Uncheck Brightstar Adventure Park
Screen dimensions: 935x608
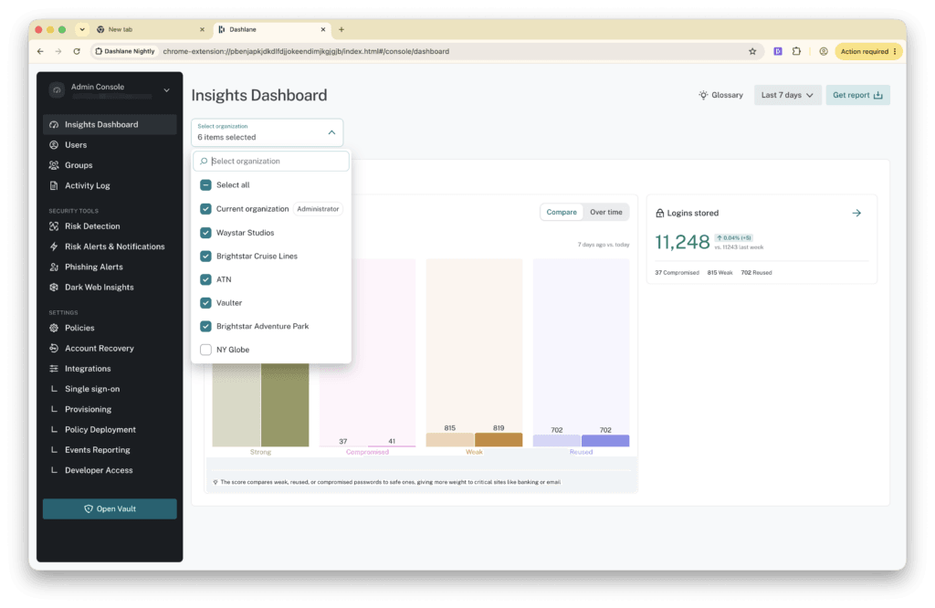click(x=205, y=326)
